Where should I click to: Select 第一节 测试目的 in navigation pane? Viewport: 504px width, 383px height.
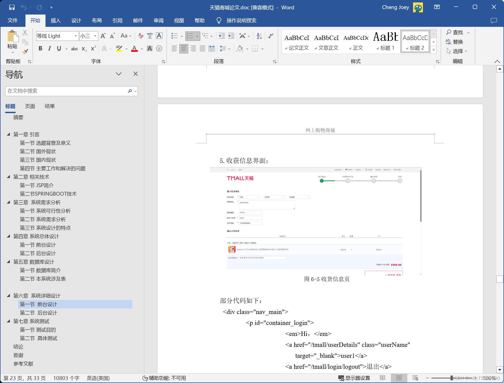[x=38, y=330]
